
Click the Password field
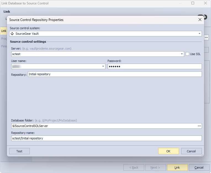click(155, 66)
